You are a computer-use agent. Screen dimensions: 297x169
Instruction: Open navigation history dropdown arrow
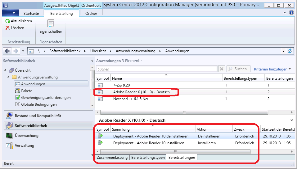click(23, 51)
